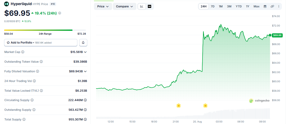Open the calendar date range picker
Viewport: 286px width, 124px height.
click(x=265, y=6)
